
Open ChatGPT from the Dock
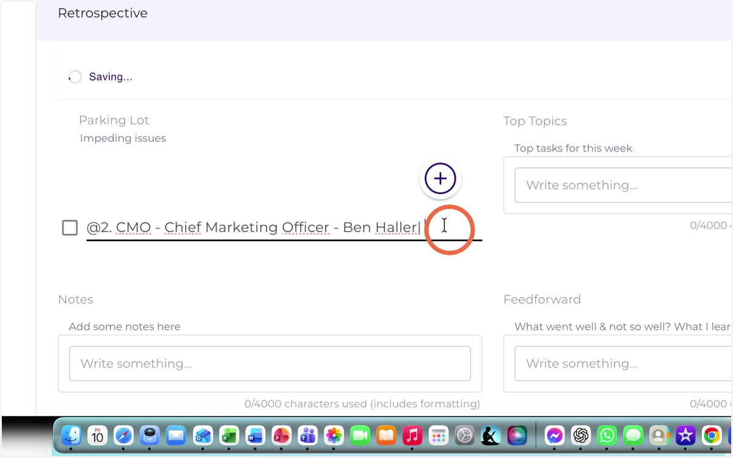(581, 435)
